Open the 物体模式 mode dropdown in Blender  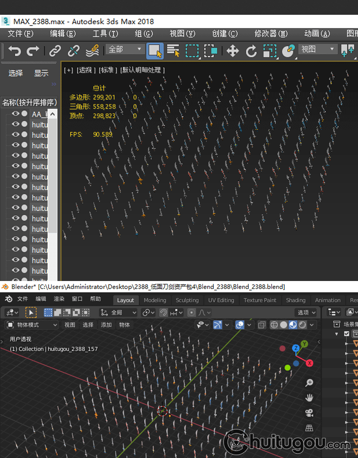click(x=32, y=325)
